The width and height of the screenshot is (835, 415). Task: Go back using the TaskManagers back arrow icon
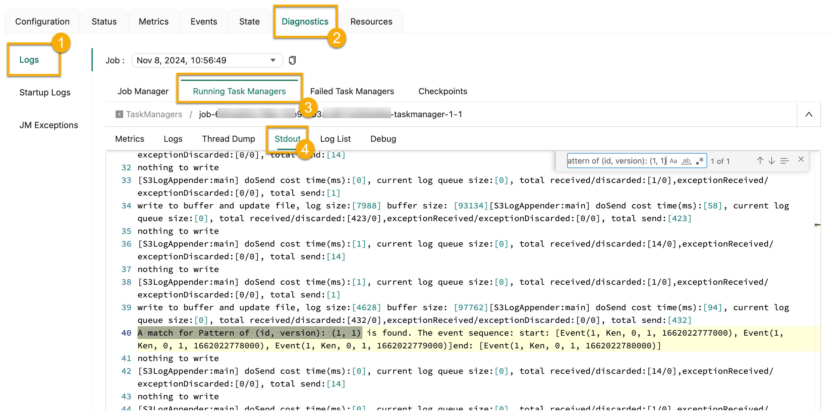click(x=119, y=114)
